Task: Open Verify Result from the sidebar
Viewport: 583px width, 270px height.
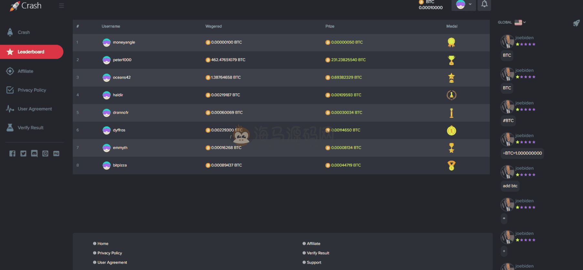Action: (30, 128)
